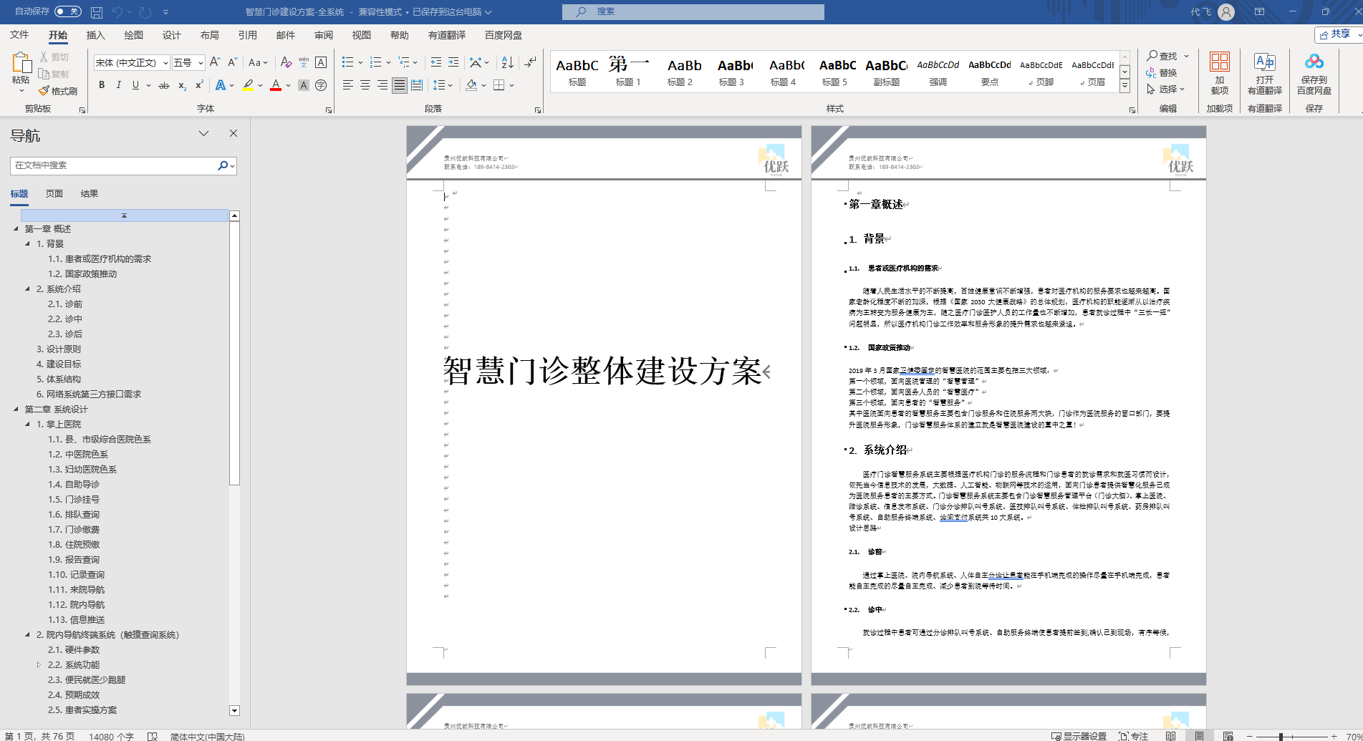Viewport: 1363px width, 741px height.
Task: Click the navigation pane search field
Action: click(115, 165)
